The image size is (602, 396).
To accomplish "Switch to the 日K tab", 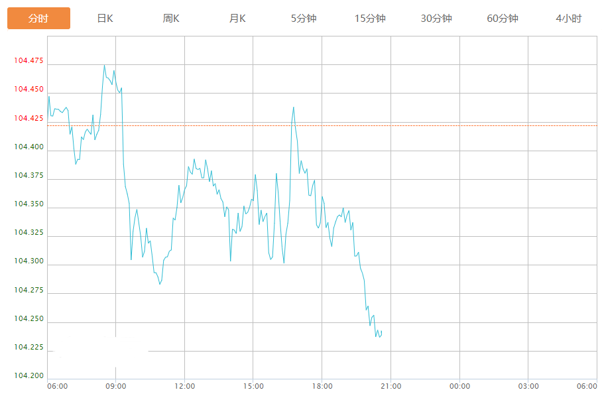I will pyautogui.click(x=105, y=19).
